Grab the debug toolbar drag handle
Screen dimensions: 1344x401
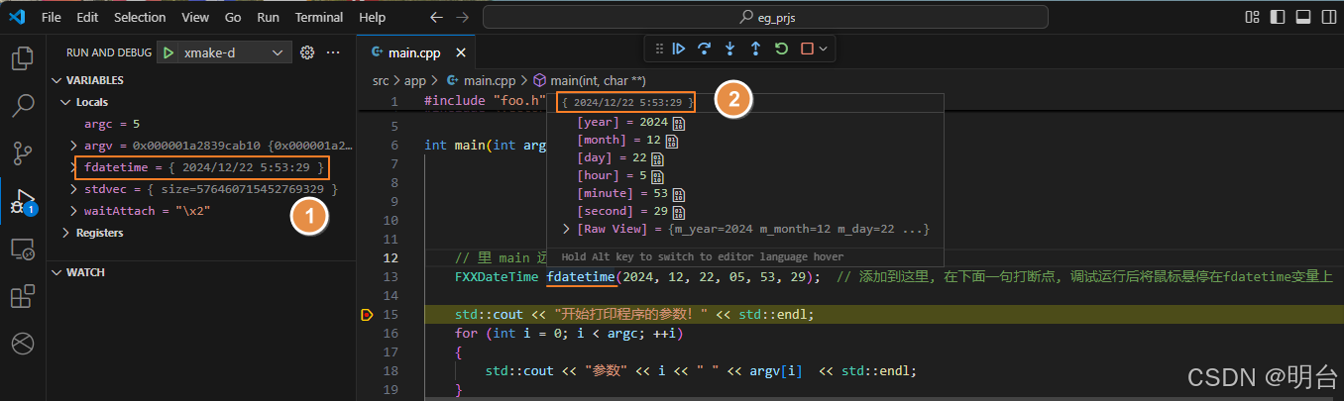tap(659, 48)
